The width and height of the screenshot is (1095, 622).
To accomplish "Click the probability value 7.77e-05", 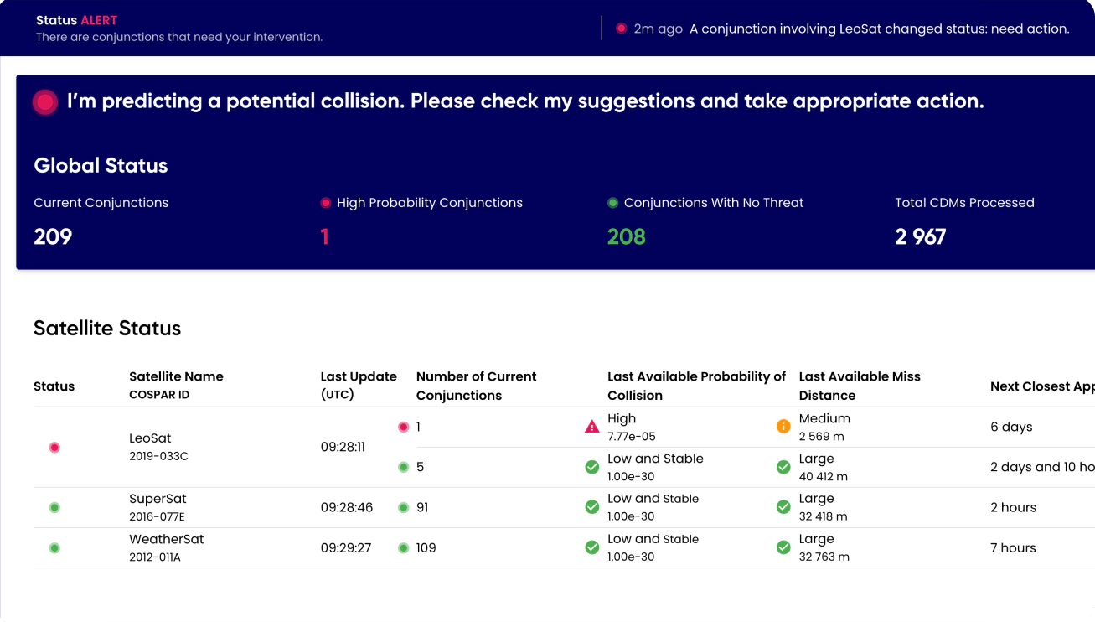I will [x=632, y=436].
